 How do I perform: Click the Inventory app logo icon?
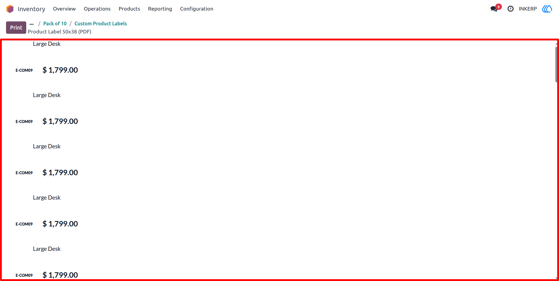(x=10, y=9)
